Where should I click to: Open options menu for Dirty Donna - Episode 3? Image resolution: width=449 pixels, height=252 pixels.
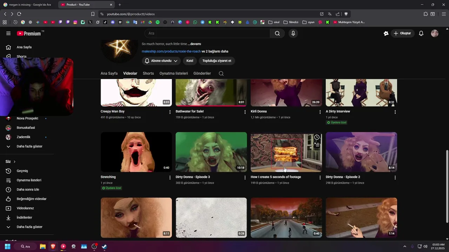click(245, 177)
